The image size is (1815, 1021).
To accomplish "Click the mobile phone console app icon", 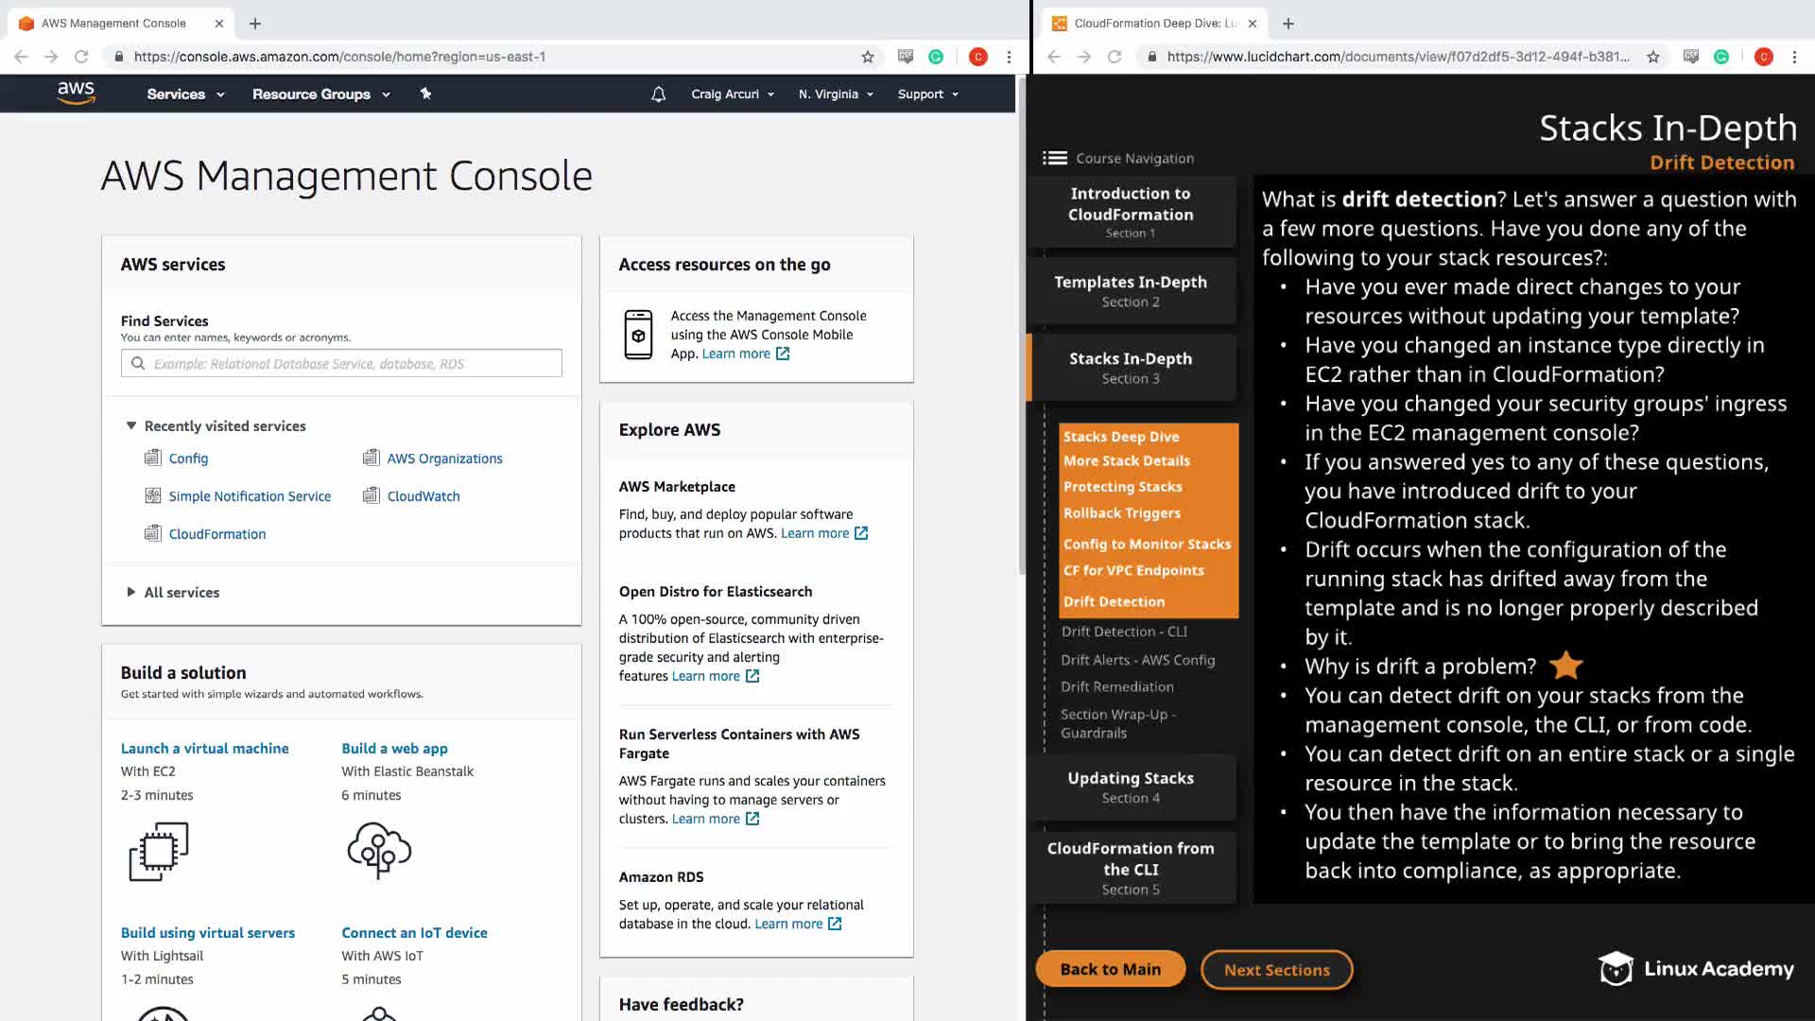I will [638, 335].
